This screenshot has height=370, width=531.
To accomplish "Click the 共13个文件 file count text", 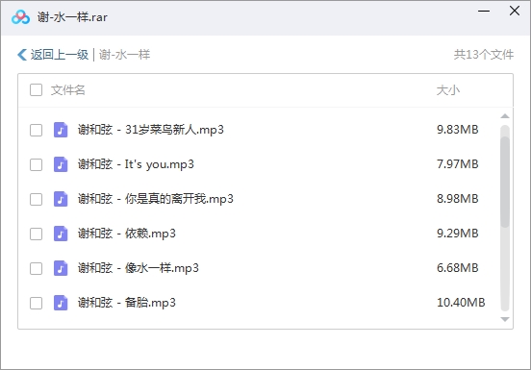I will tap(484, 55).
